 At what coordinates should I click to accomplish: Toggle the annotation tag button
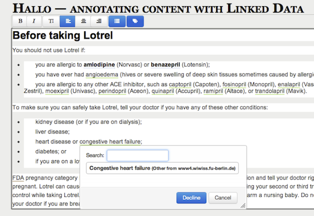click(134, 21)
